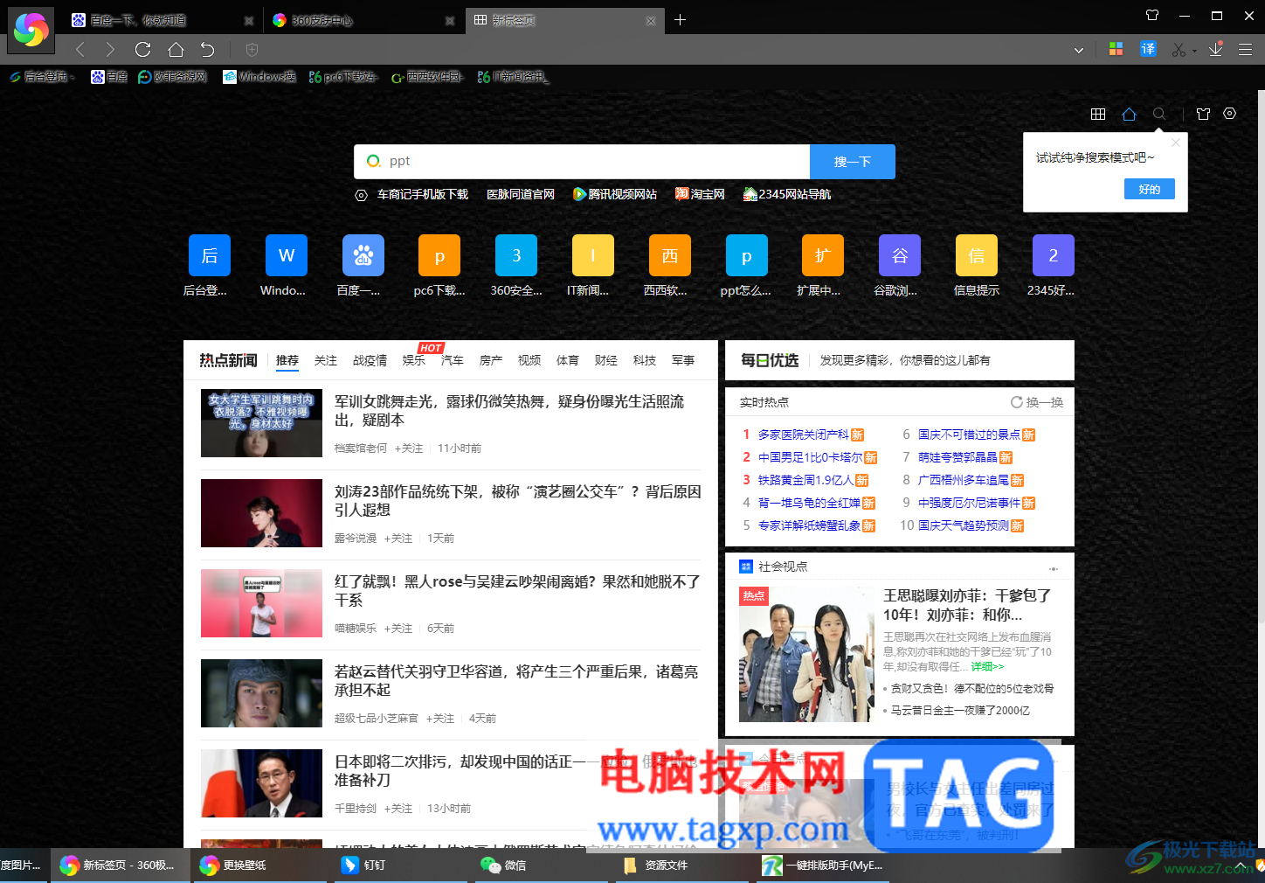Select the 娱乐 news tab
1265x883 pixels.
[x=414, y=360]
